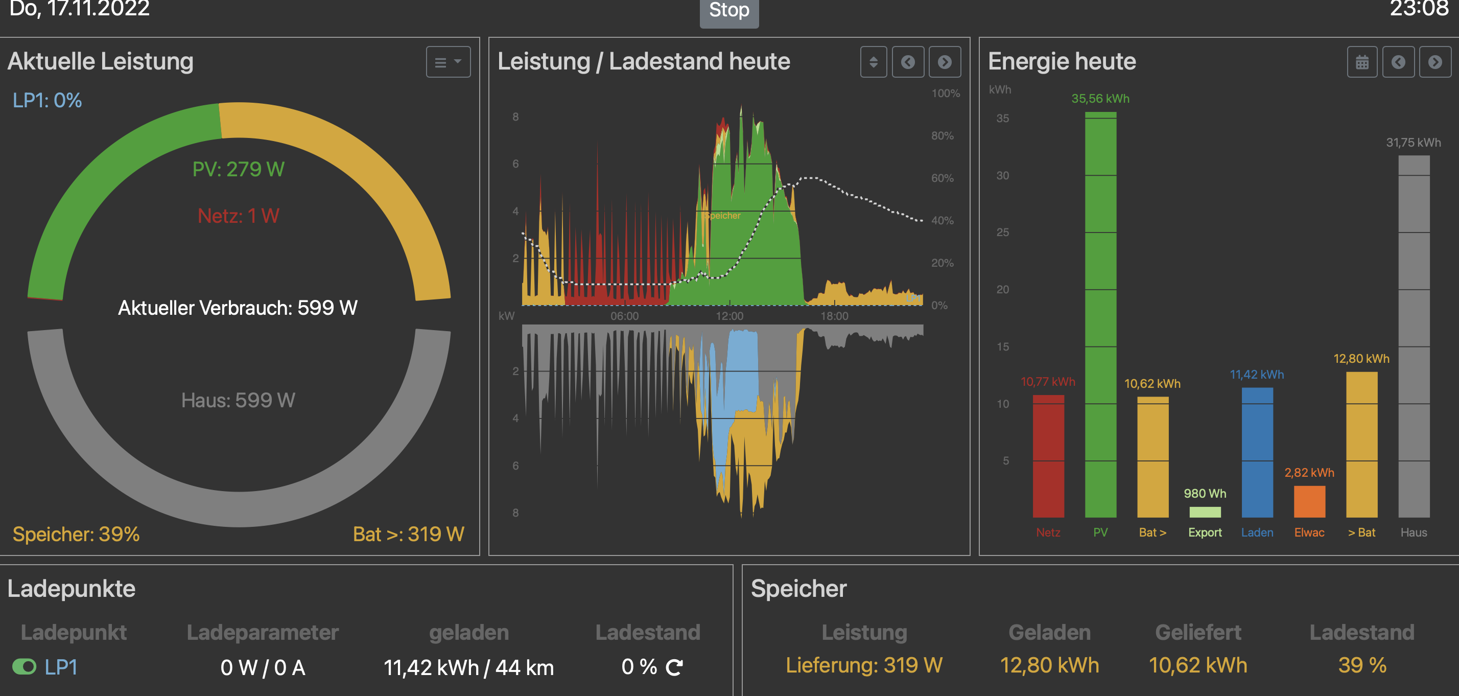Click the Speicher: 39% label
Screen dimensions: 1459x696
tap(76, 534)
